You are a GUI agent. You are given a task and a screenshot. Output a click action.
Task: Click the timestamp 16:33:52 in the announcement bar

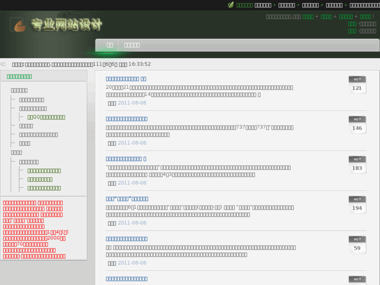click(140, 64)
